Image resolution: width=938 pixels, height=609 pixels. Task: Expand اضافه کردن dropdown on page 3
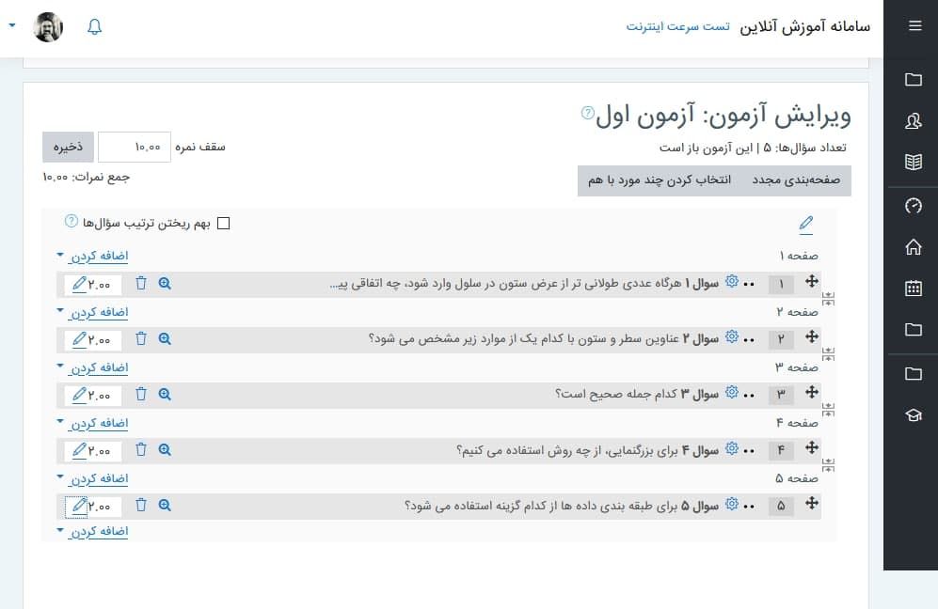[x=93, y=367]
